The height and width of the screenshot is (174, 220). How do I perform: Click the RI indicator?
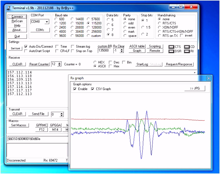[x=187, y=51]
